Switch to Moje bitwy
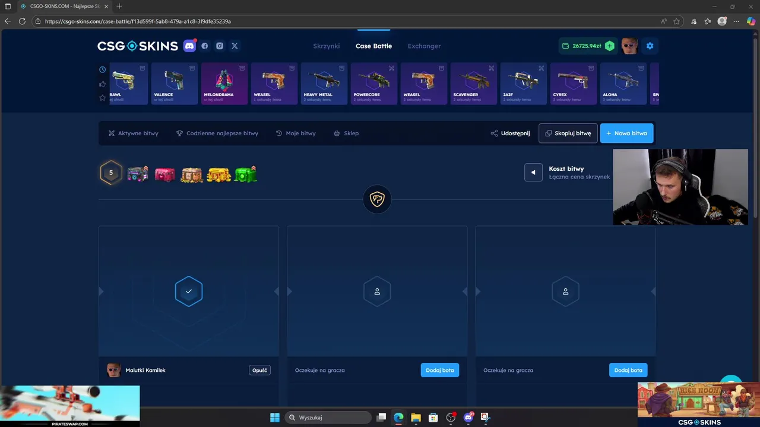 296,133
